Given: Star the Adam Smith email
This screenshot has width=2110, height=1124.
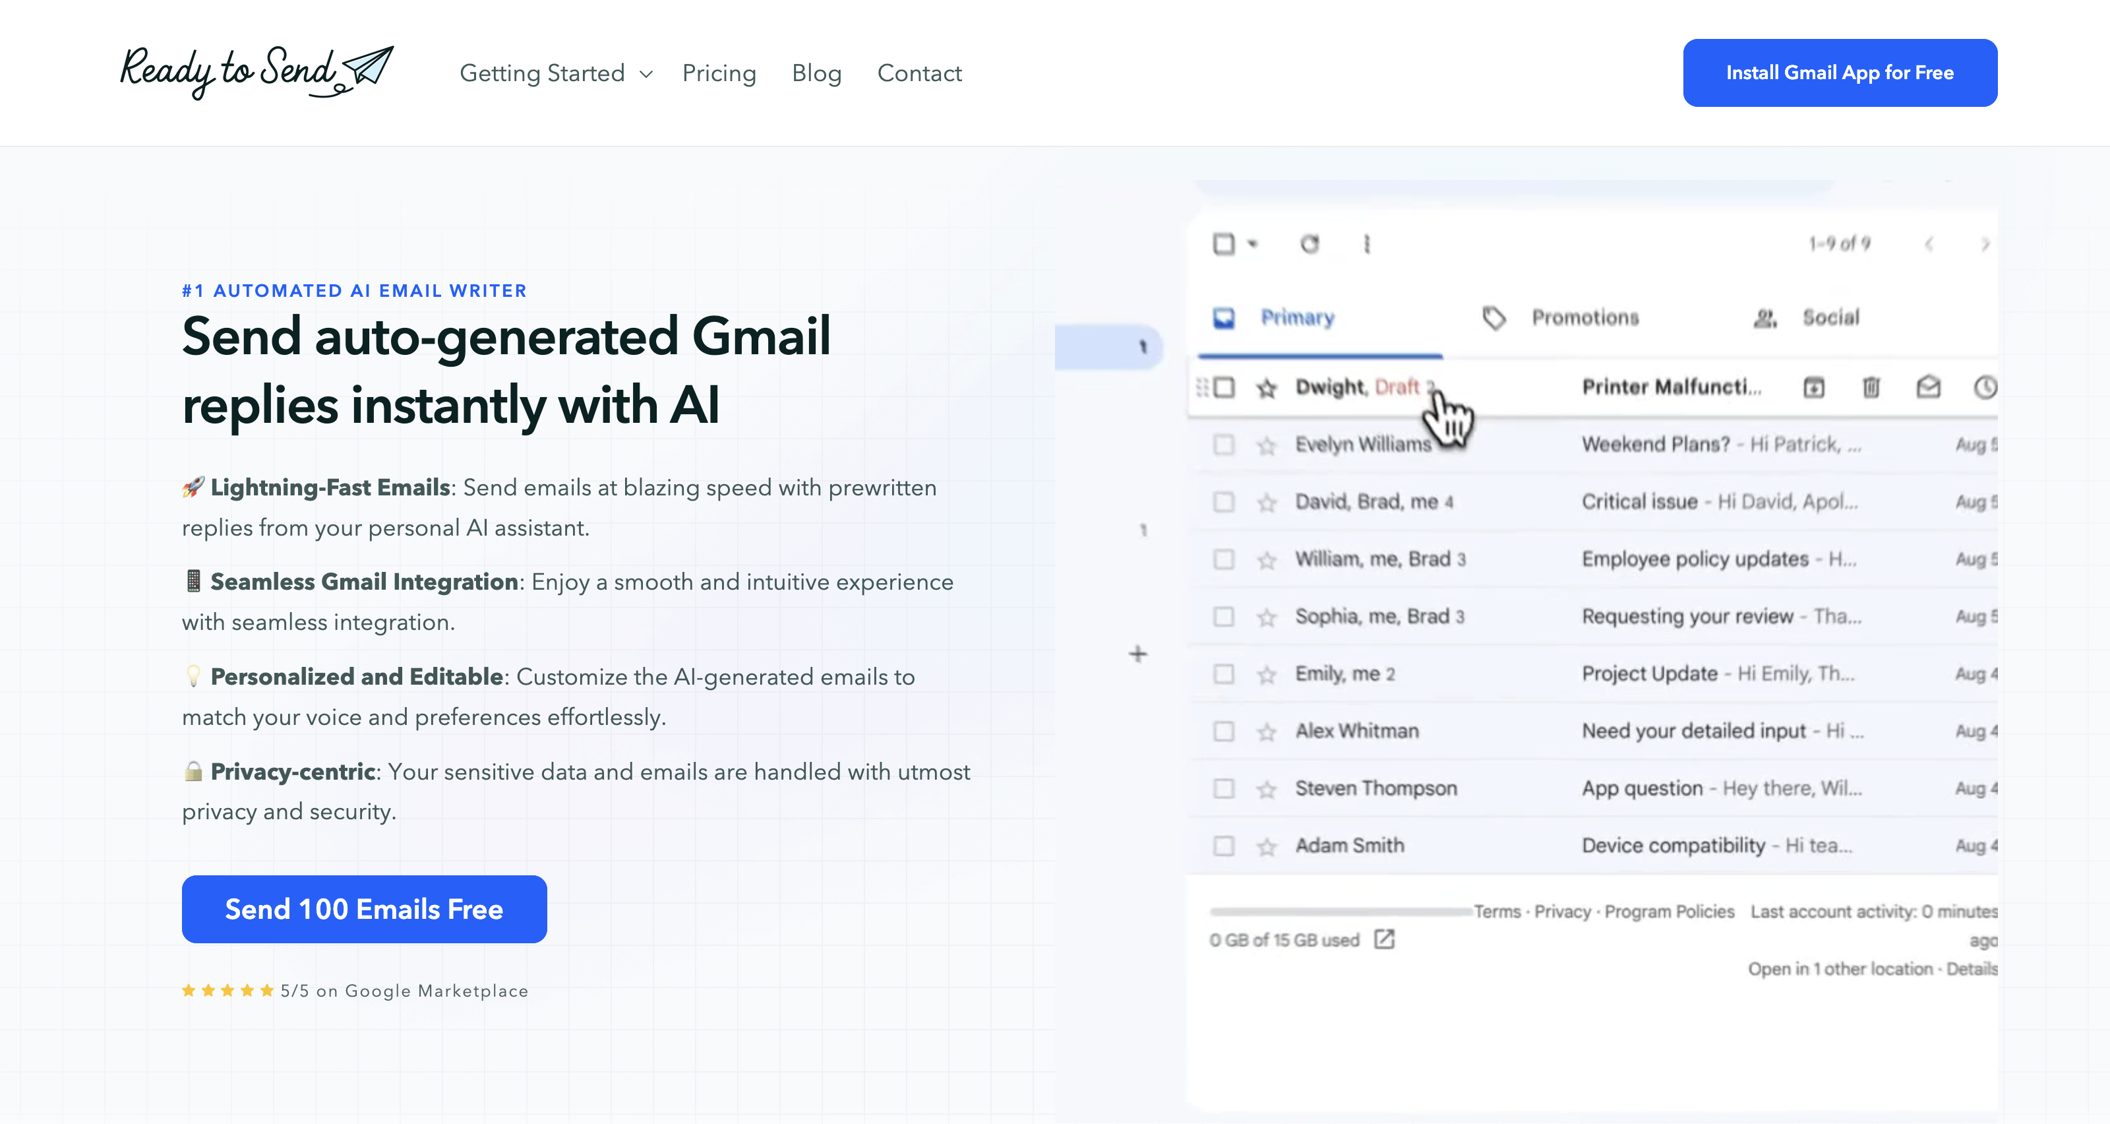Looking at the screenshot, I should pos(1267,847).
